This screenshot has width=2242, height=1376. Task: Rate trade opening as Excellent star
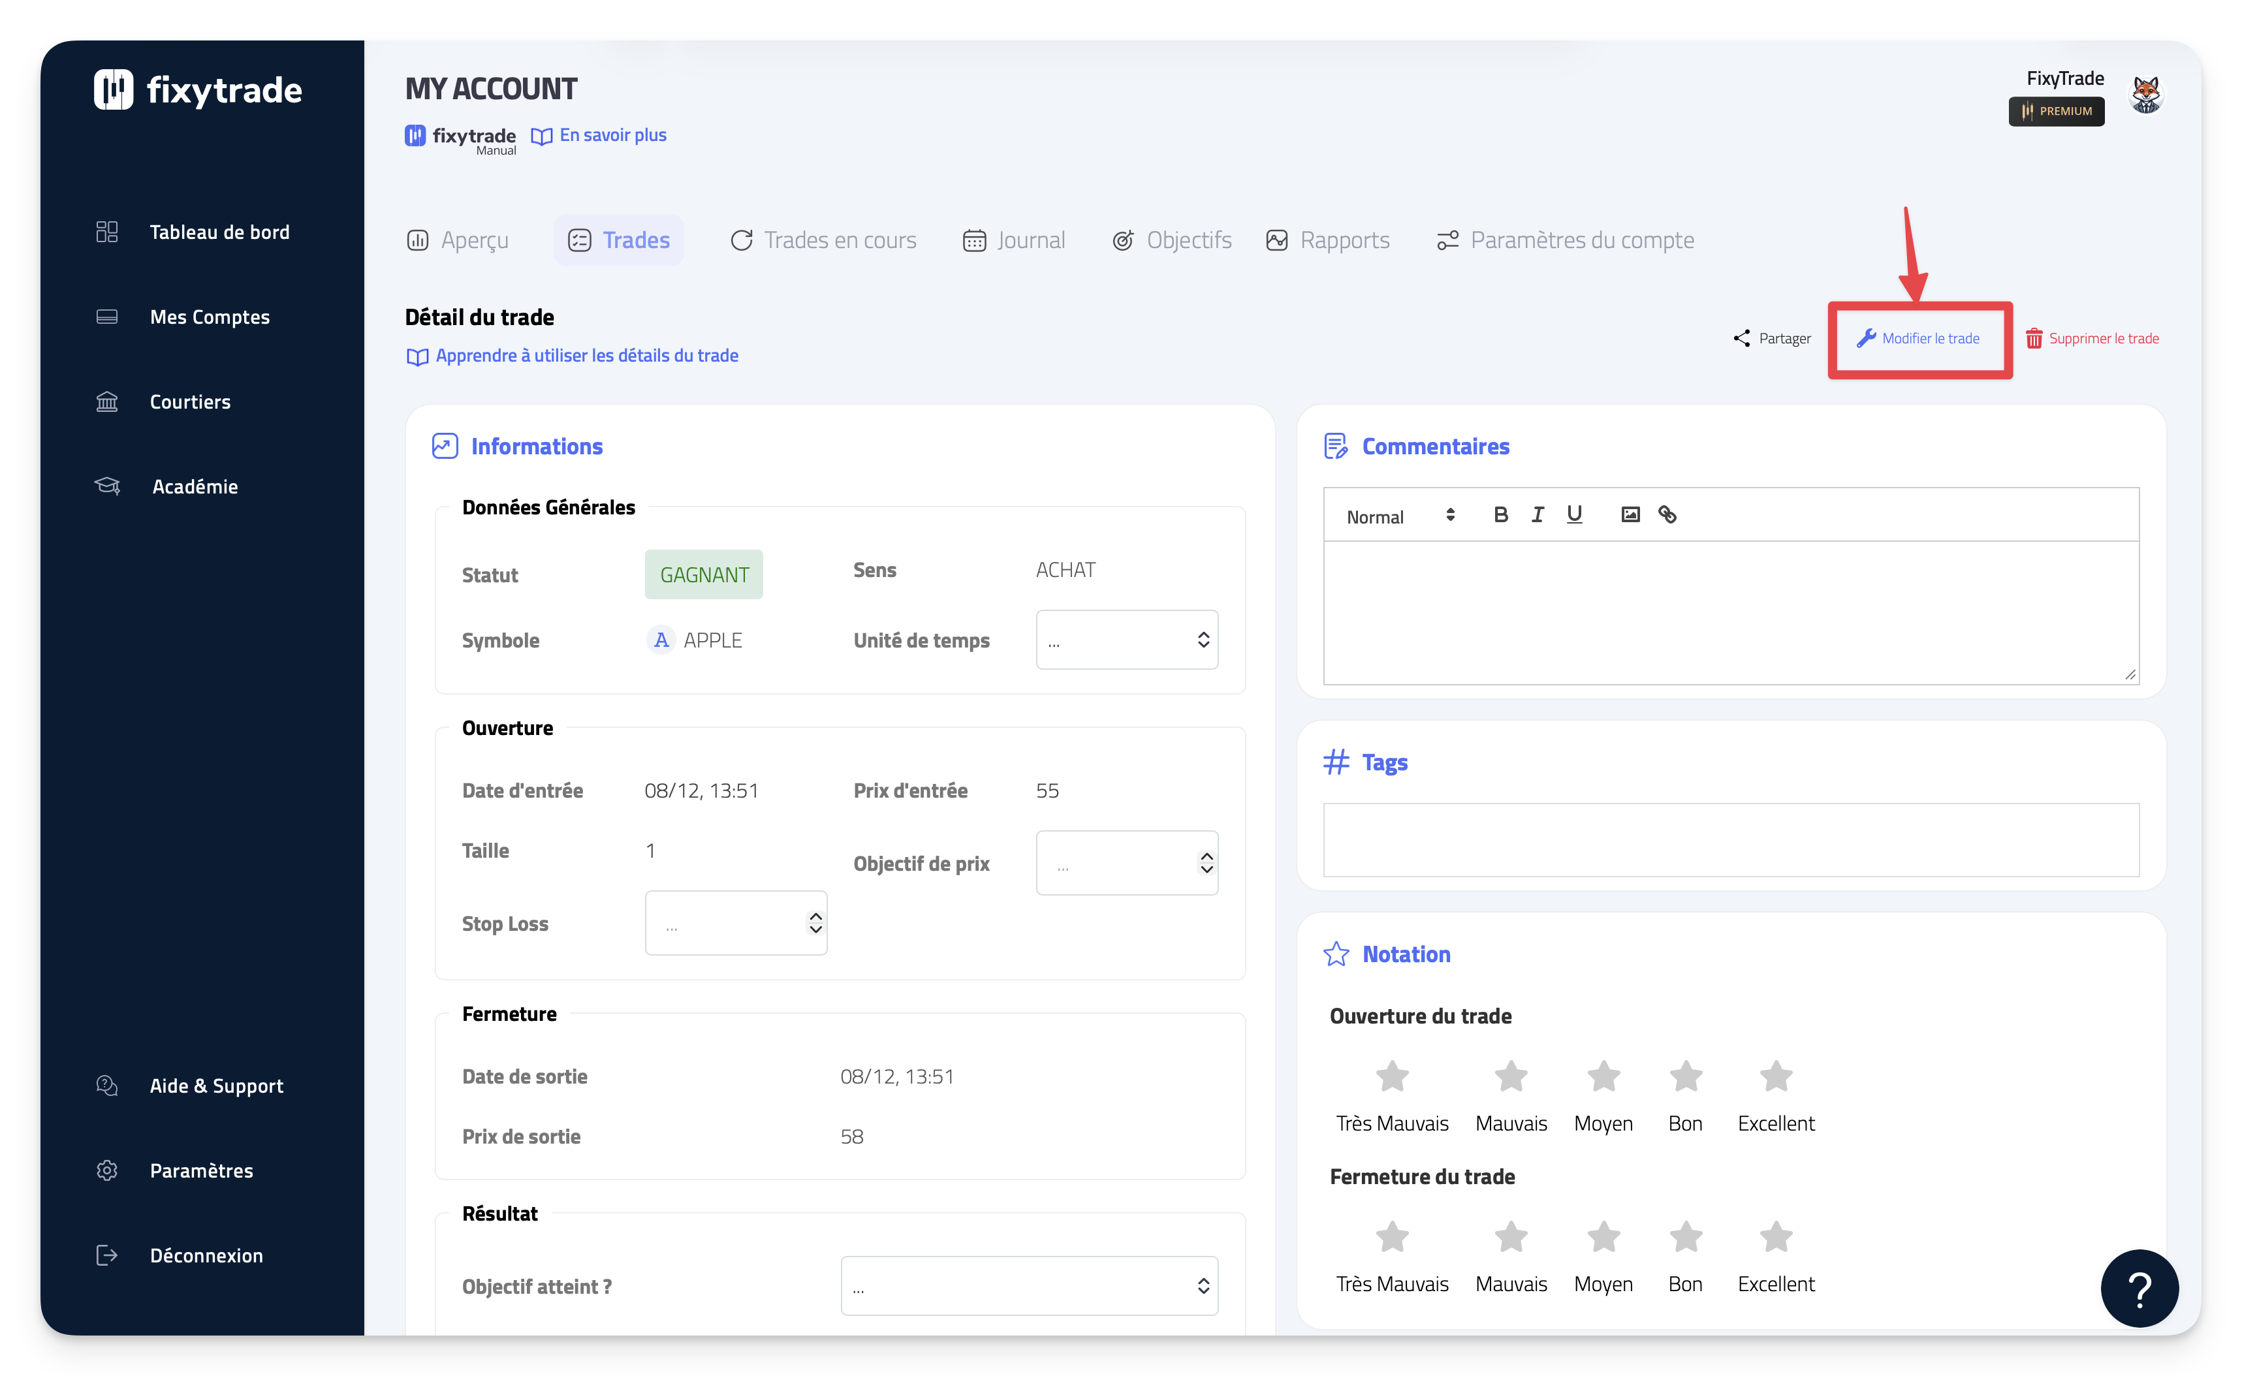pyautogui.click(x=1775, y=1076)
